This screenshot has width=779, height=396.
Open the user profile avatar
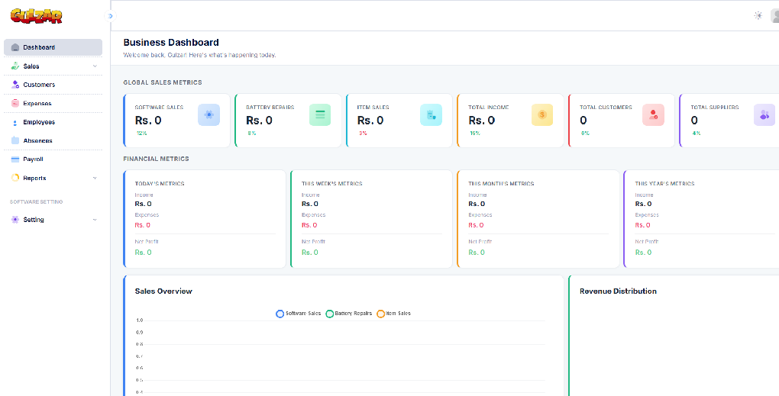[774, 15]
